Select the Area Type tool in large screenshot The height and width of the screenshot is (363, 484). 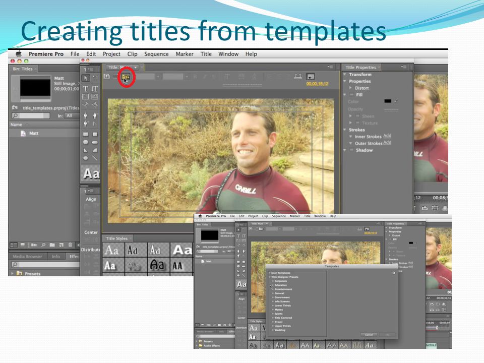tap(86, 97)
